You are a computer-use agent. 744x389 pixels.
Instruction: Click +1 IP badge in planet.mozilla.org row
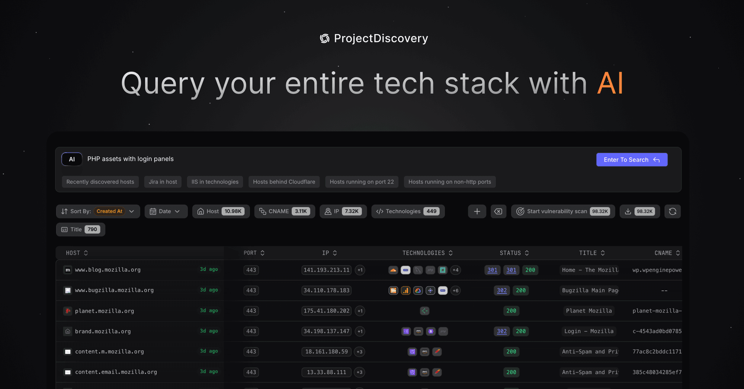tap(360, 311)
